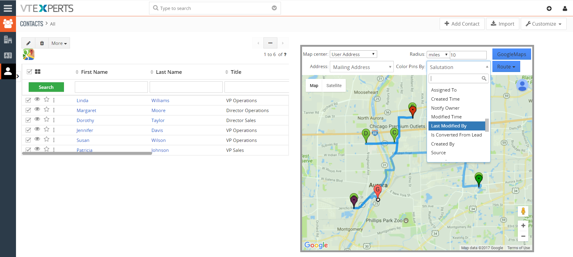Open the user profile icon

click(x=565, y=8)
